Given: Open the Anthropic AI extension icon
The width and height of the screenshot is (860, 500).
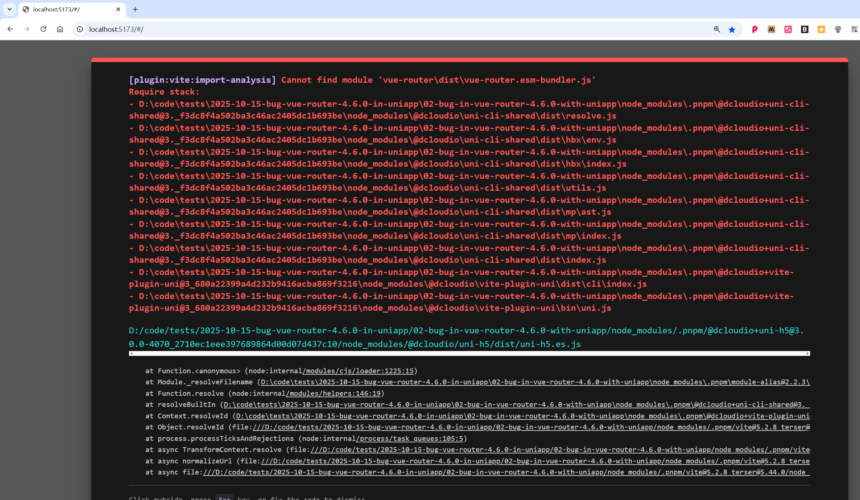Looking at the screenshot, I should [x=771, y=30].
